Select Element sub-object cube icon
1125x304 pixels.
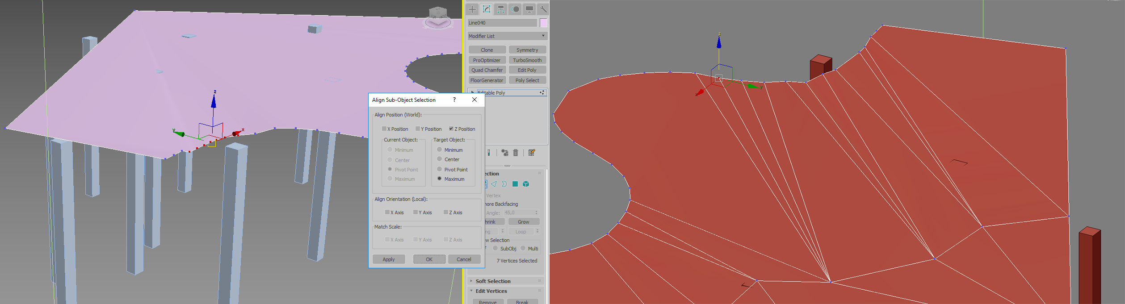pyautogui.click(x=526, y=184)
